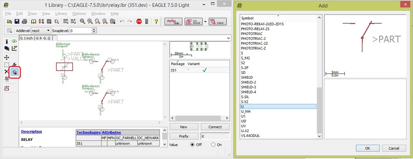Screen dimensions: 413x159
Task: Open the Edit menu
Action: (x=19, y=13)
